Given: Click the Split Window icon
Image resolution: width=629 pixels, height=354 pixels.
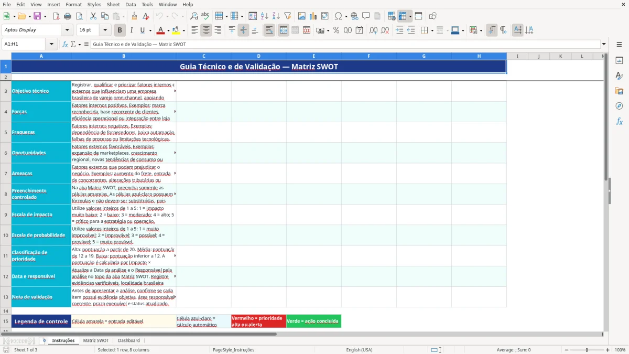Looking at the screenshot, I should click(x=418, y=16).
